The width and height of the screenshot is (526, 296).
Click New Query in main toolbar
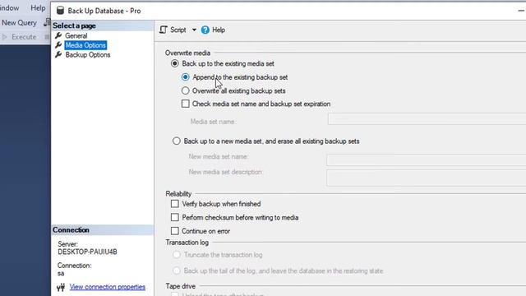coord(19,23)
